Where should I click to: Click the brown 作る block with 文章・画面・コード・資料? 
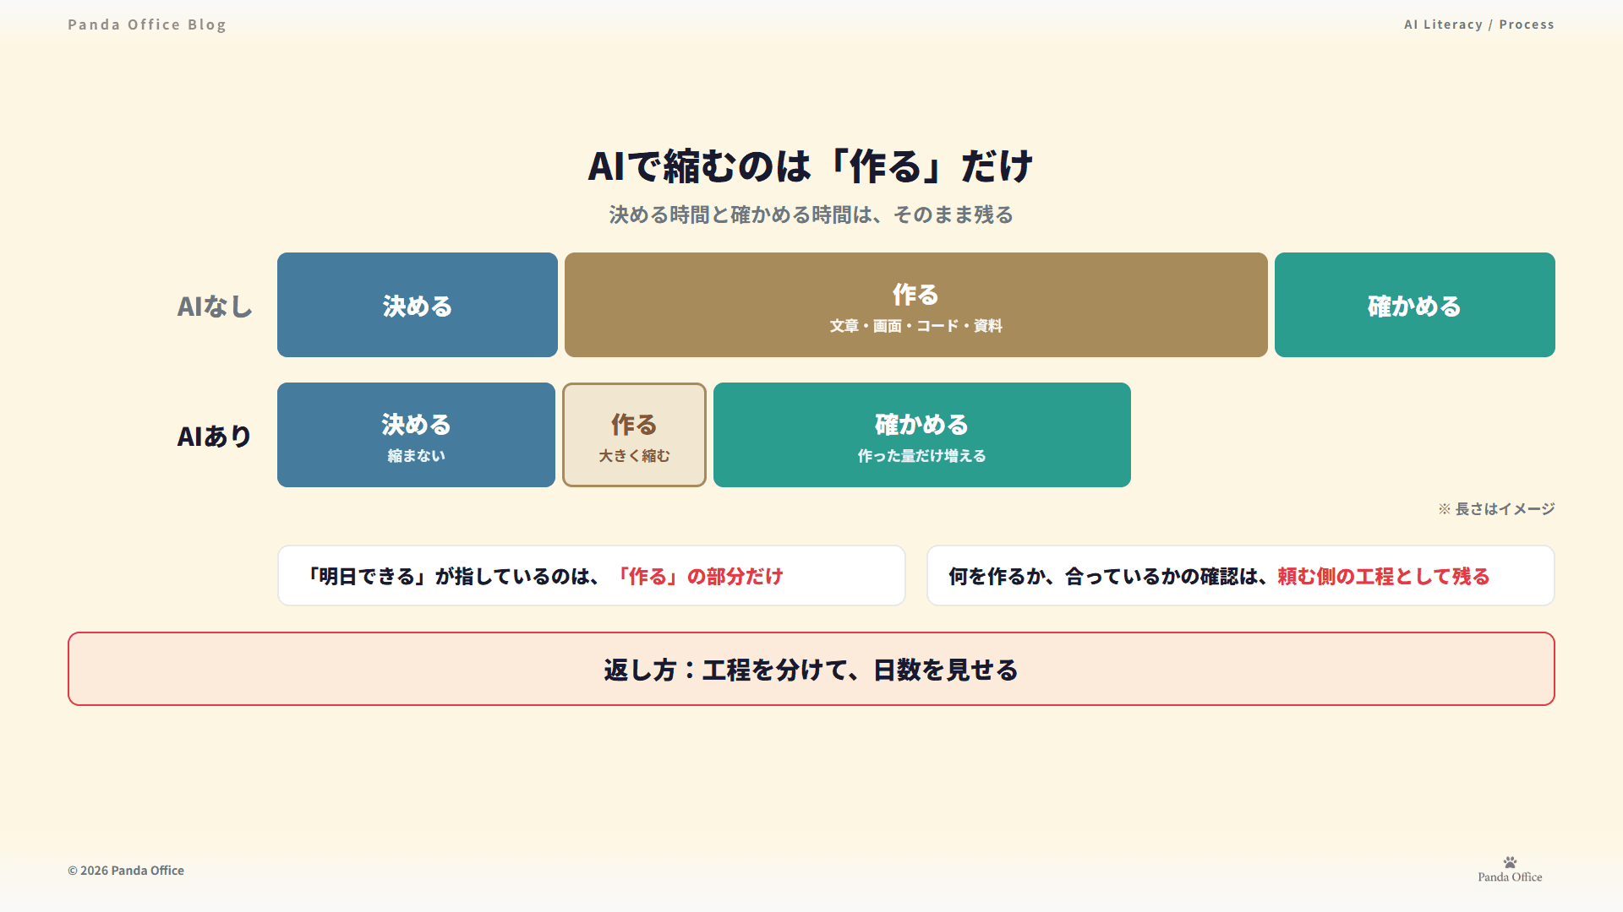916,305
